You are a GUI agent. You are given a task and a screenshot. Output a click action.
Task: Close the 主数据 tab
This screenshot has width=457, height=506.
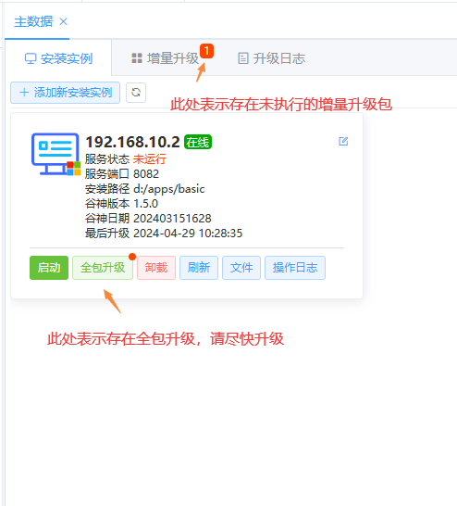[x=64, y=21]
